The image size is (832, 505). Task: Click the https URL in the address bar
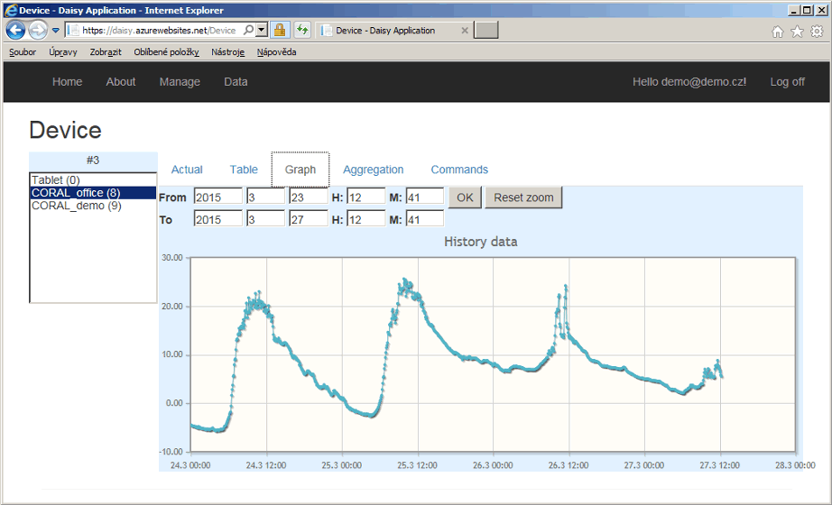point(159,31)
